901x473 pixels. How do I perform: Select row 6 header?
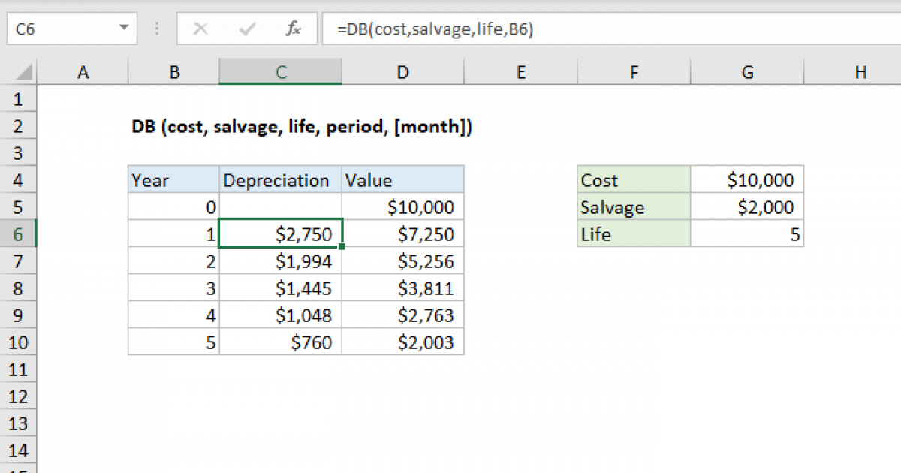coord(19,233)
